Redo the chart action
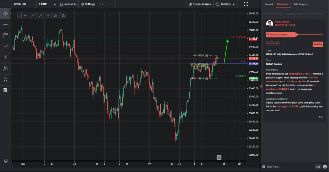 pos(111,4)
